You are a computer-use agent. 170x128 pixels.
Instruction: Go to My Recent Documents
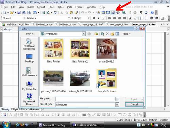point(29,44)
